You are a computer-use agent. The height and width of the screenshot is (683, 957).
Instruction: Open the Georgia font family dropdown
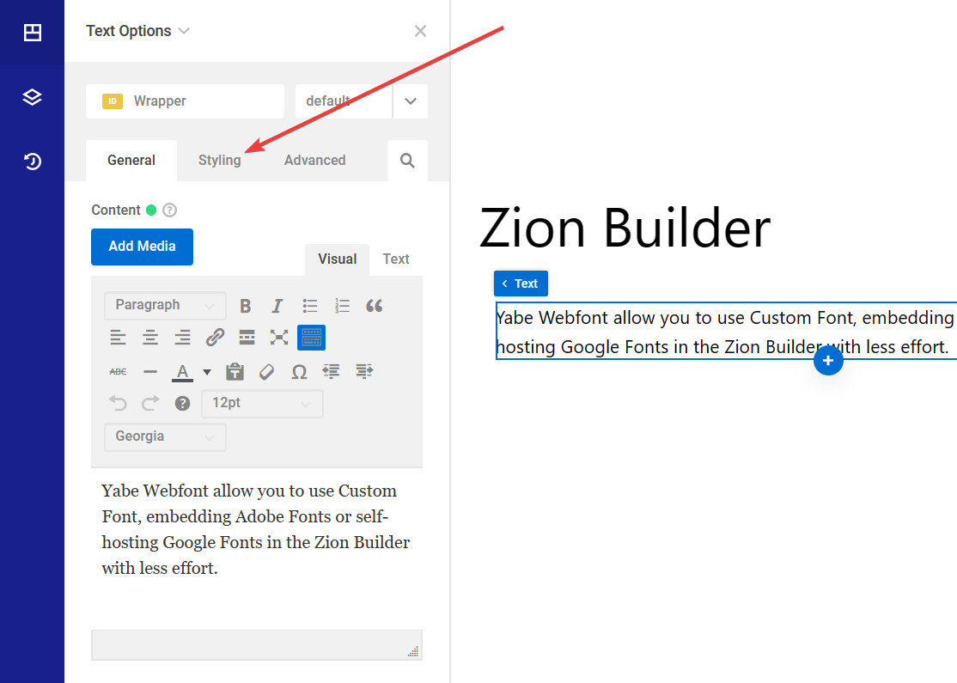pos(166,436)
